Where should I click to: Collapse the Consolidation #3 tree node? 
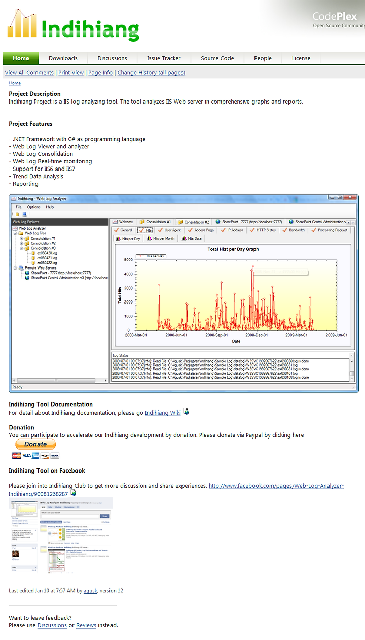click(21, 248)
